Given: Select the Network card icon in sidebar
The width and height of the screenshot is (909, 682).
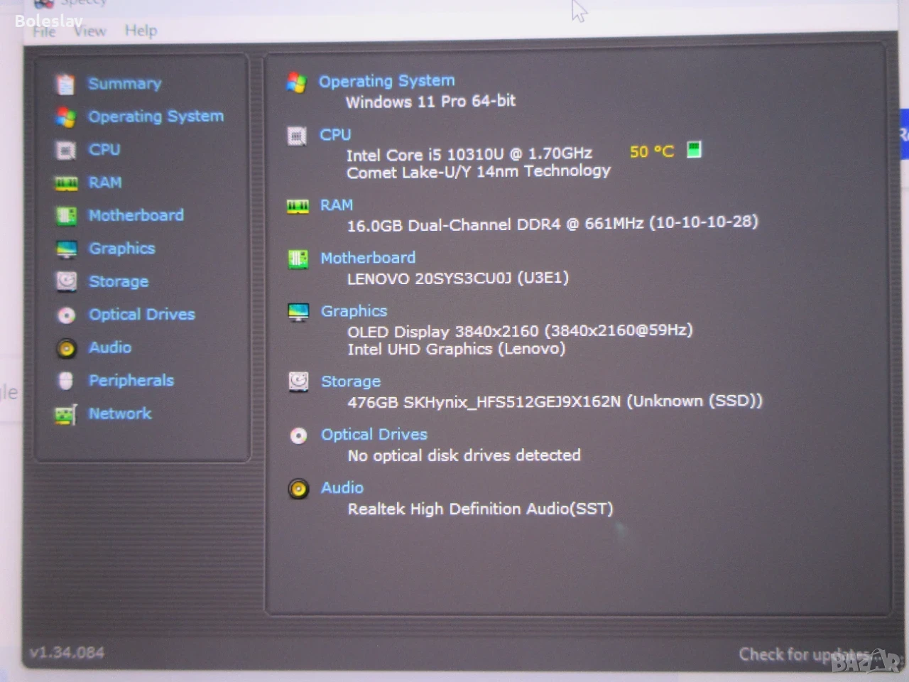Looking at the screenshot, I should point(66,414).
